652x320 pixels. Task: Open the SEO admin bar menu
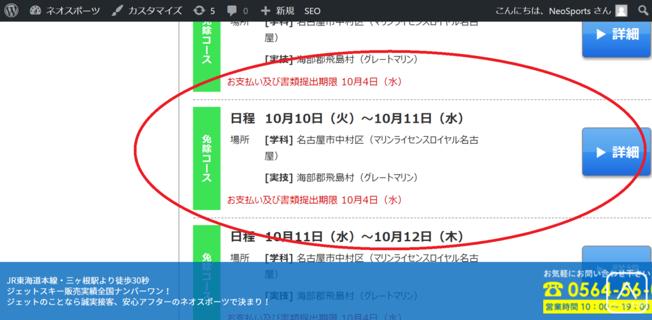click(x=312, y=11)
